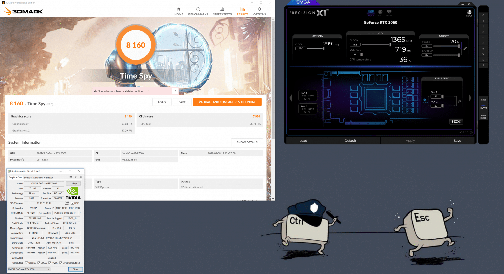This screenshot has height=274, width=504.
Task: Click the GPU TEMP target field showing 87
Action: tap(427, 55)
